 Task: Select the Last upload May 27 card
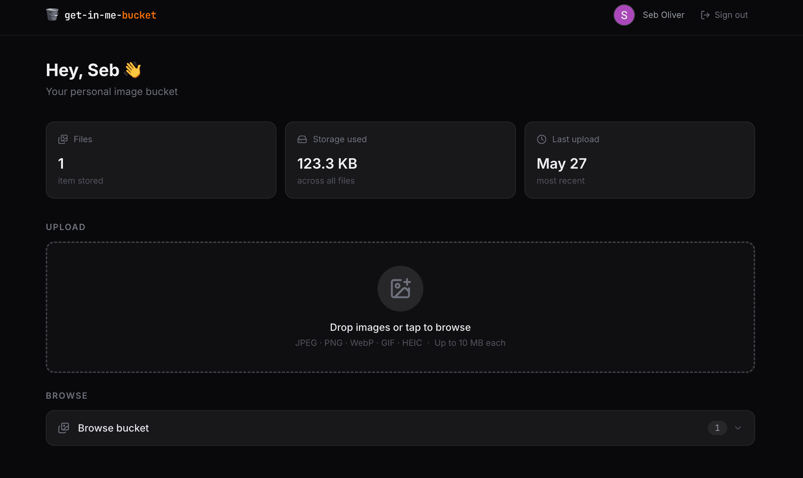point(640,160)
